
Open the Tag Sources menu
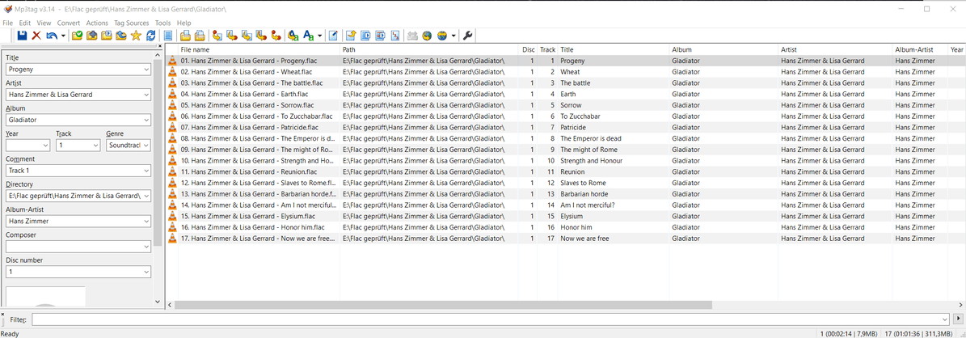coord(132,23)
